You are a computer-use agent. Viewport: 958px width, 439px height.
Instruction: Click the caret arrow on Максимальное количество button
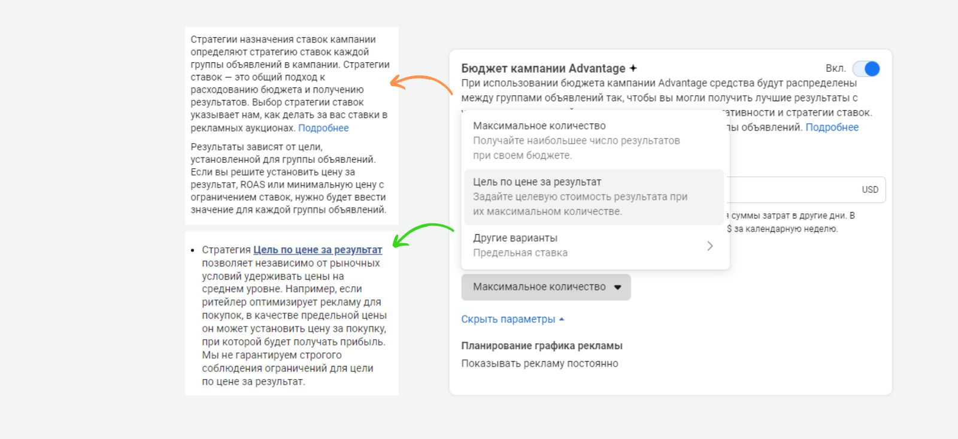click(618, 287)
